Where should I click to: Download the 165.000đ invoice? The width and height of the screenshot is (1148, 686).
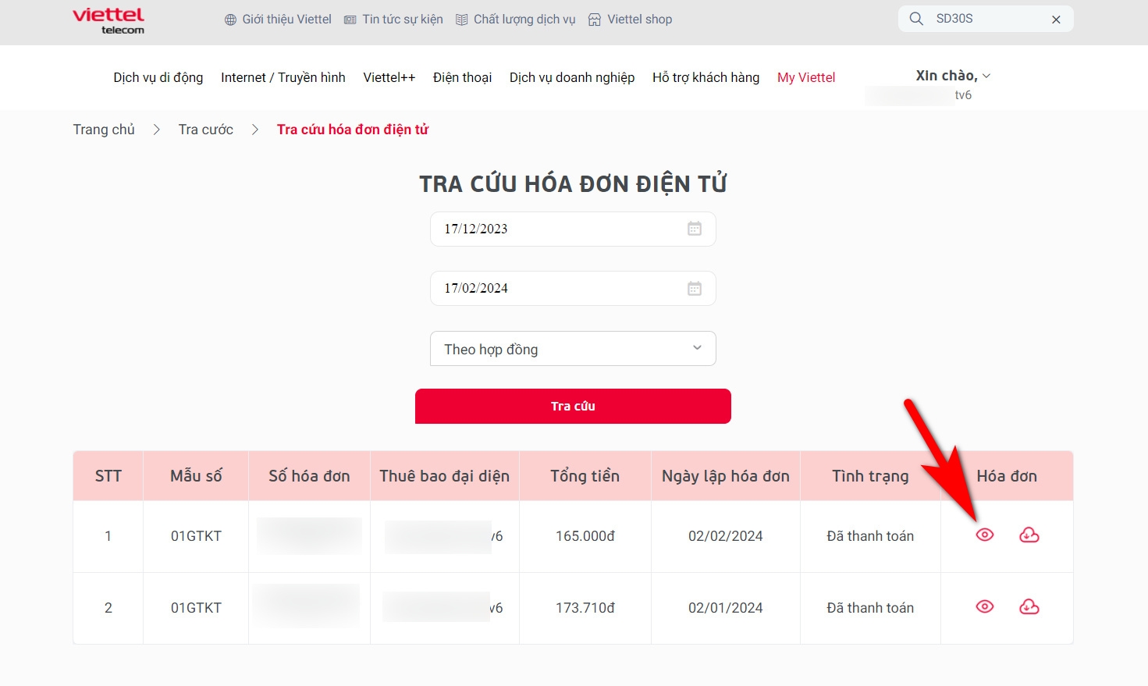[x=1029, y=535]
